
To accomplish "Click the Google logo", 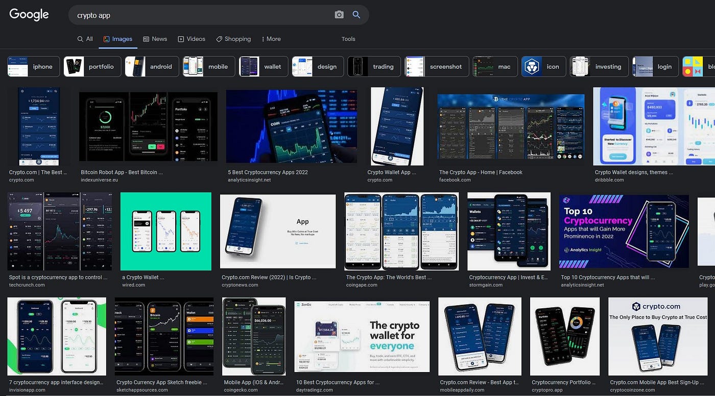I will coord(29,15).
